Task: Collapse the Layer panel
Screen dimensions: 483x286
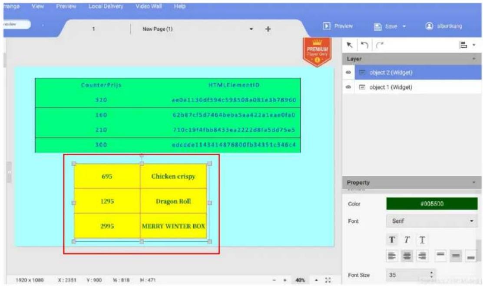Action: 474,59
